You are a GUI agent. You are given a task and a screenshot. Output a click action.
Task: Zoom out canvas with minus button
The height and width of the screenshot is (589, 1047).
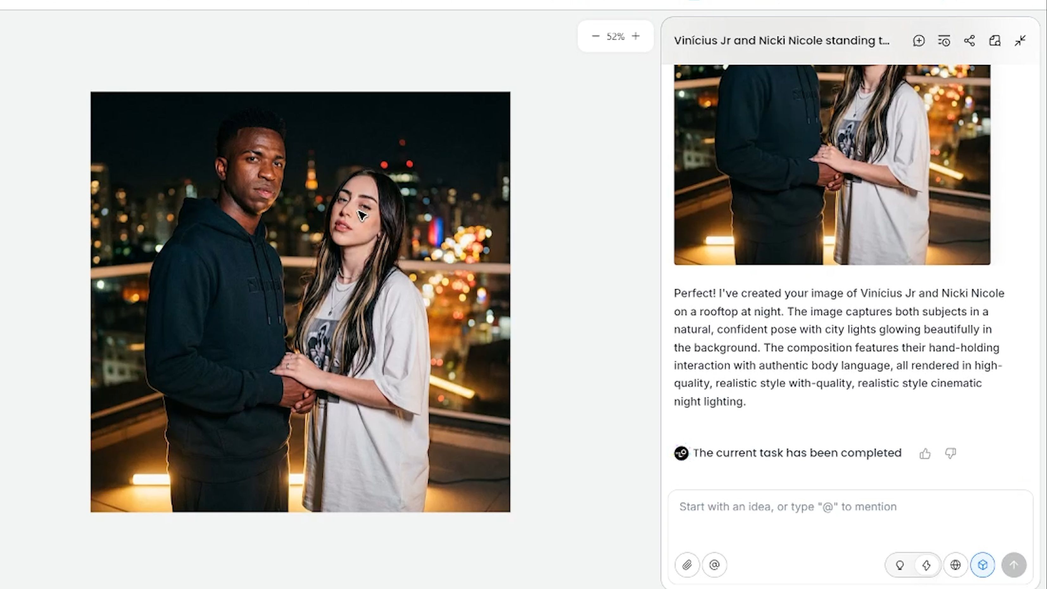click(596, 36)
